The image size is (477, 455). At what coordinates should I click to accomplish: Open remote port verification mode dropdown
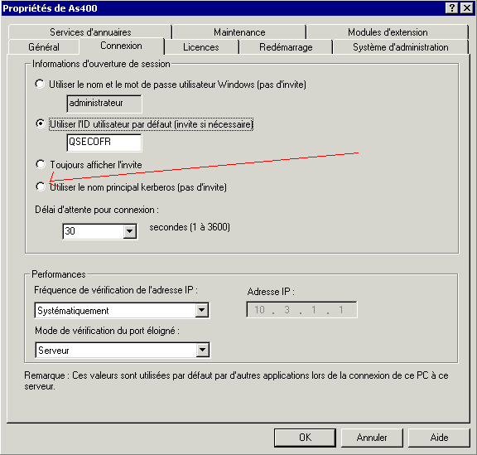click(203, 350)
